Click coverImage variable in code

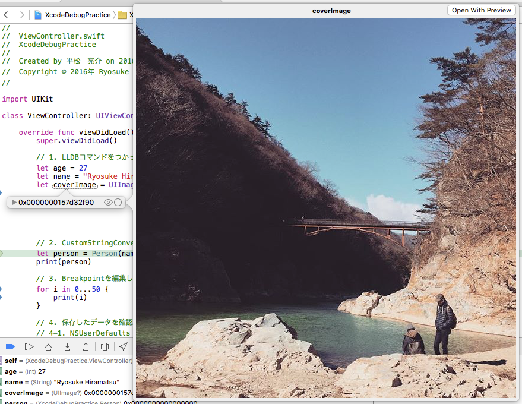[x=75, y=185]
